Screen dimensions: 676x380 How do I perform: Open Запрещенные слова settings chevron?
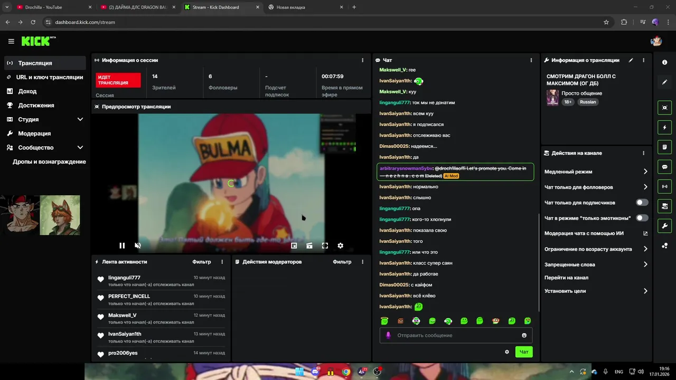point(645,264)
